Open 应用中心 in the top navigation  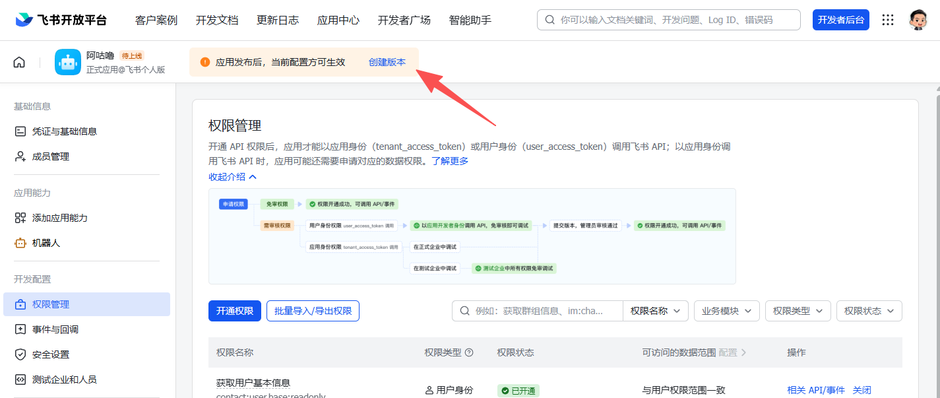338,20
